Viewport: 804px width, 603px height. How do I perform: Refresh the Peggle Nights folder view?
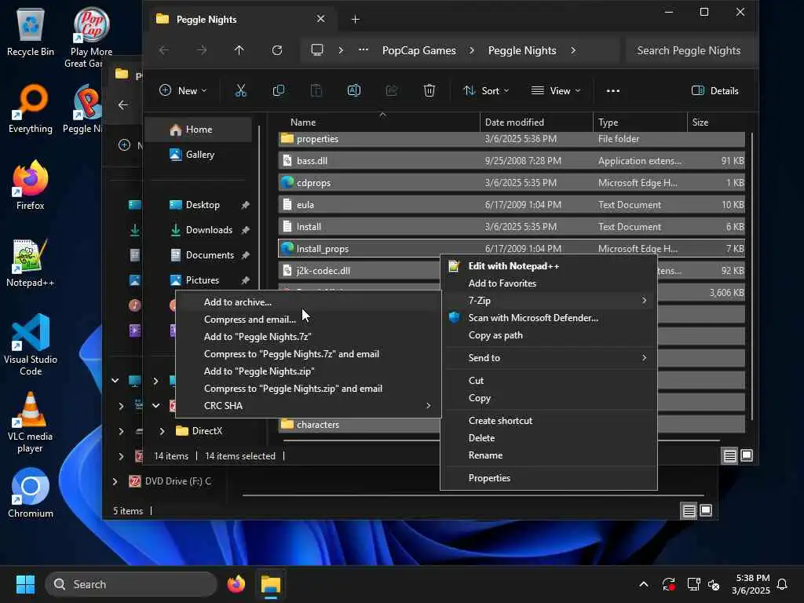click(x=277, y=50)
